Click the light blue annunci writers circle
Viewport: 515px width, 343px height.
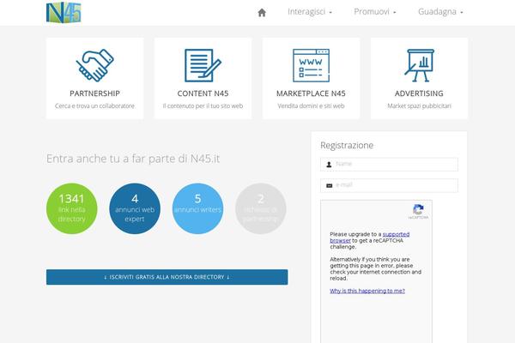[x=197, y=208]
